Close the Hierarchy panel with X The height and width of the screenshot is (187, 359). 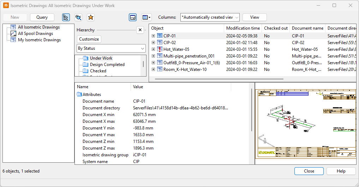point(140,30)
